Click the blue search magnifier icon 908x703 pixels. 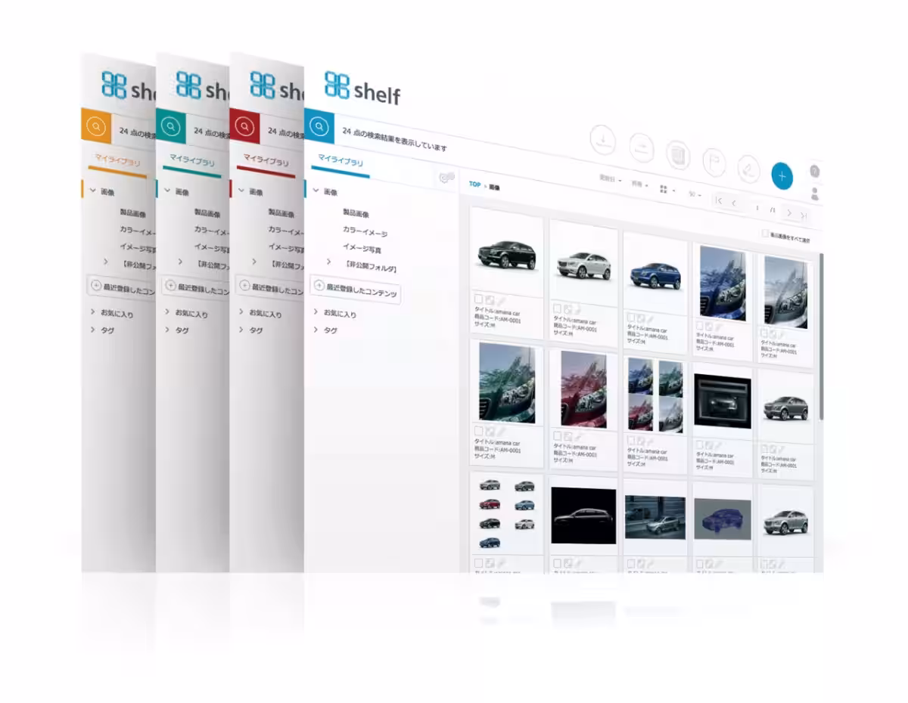(319, 125)
